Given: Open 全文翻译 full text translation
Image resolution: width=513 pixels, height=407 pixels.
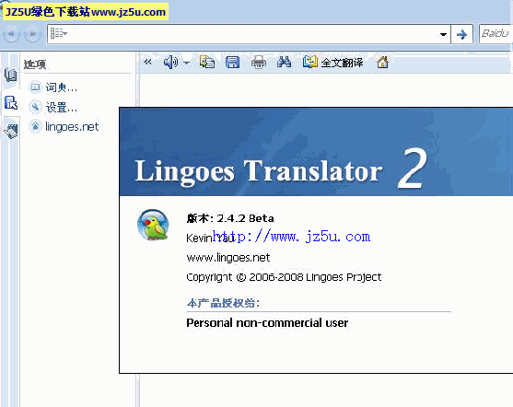Looking at the screenshot, I should click(333, 62).
